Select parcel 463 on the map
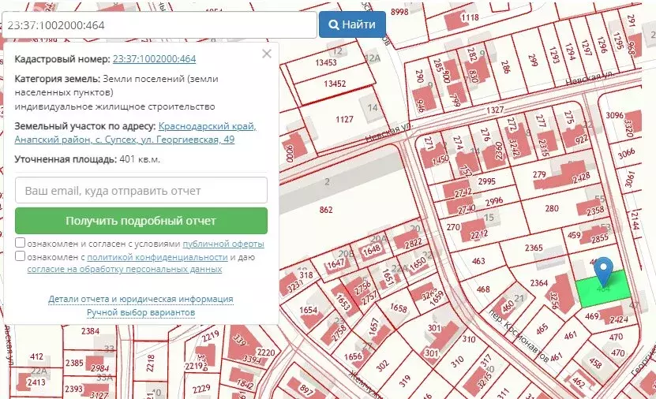 tap(478, 261)
